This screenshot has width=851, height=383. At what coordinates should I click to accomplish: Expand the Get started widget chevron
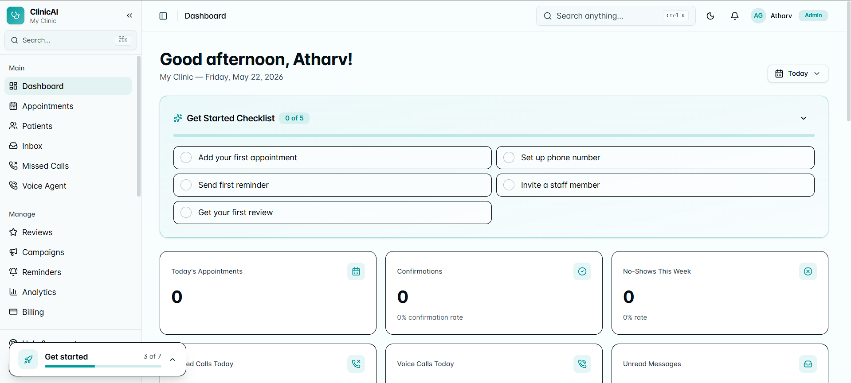point(173,360)
